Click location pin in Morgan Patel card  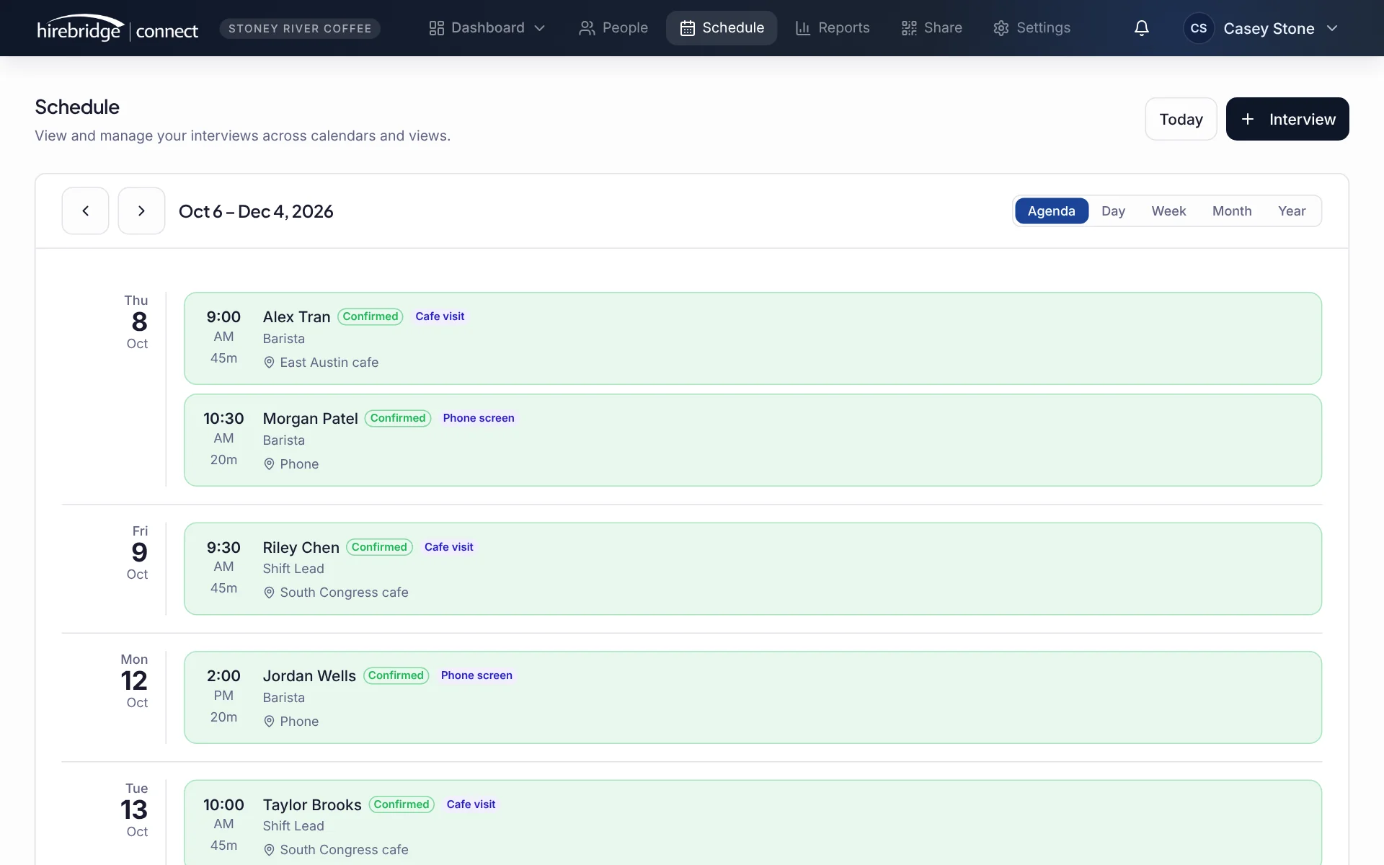pos(269,464)
